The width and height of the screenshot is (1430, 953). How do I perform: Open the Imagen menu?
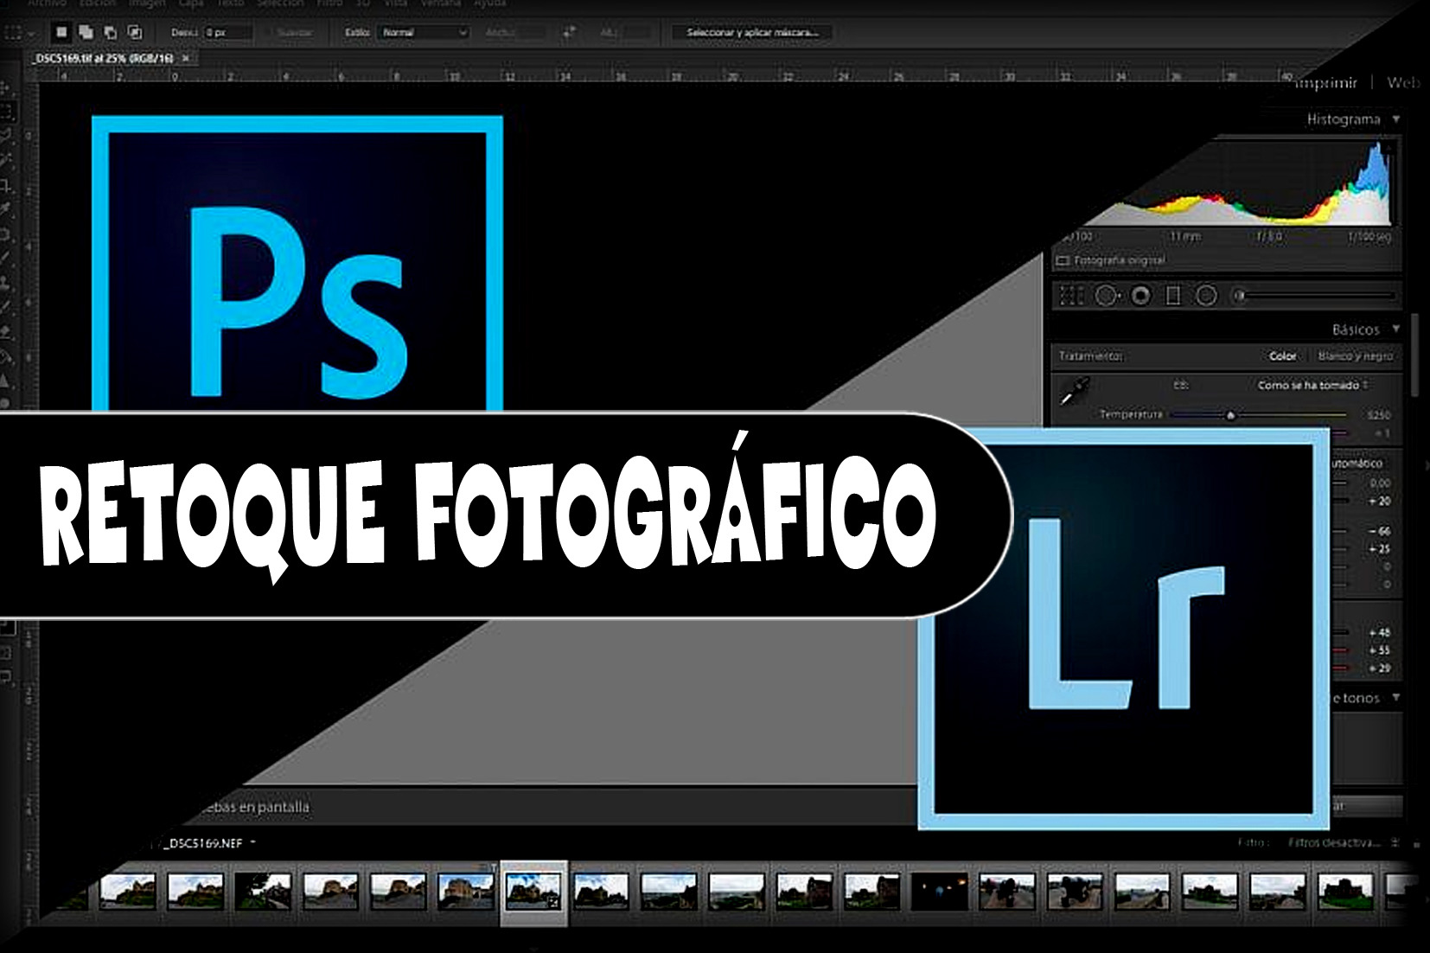147,3
